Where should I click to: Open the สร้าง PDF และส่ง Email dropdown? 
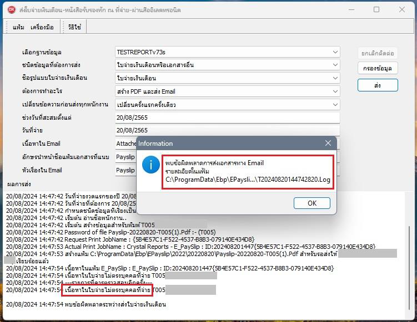click(335, 91)
